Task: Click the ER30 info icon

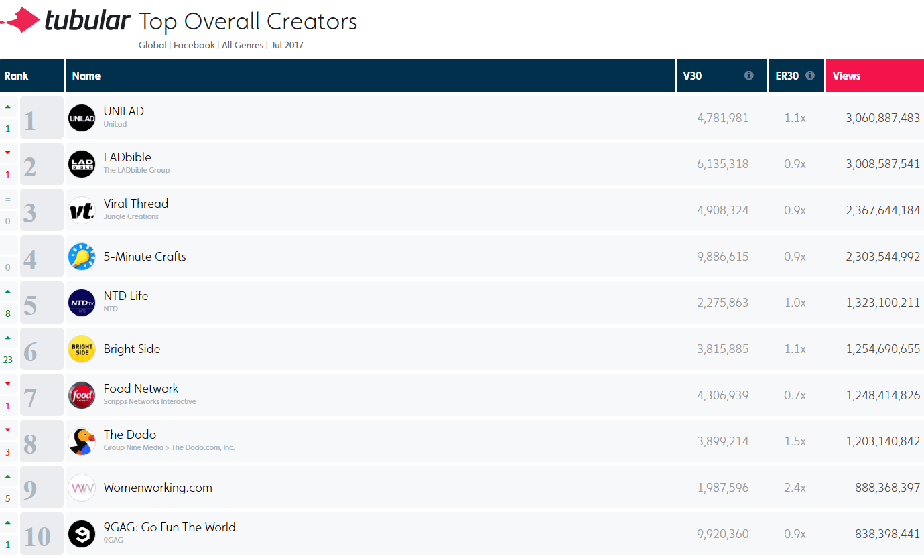Action: (810, 76)
